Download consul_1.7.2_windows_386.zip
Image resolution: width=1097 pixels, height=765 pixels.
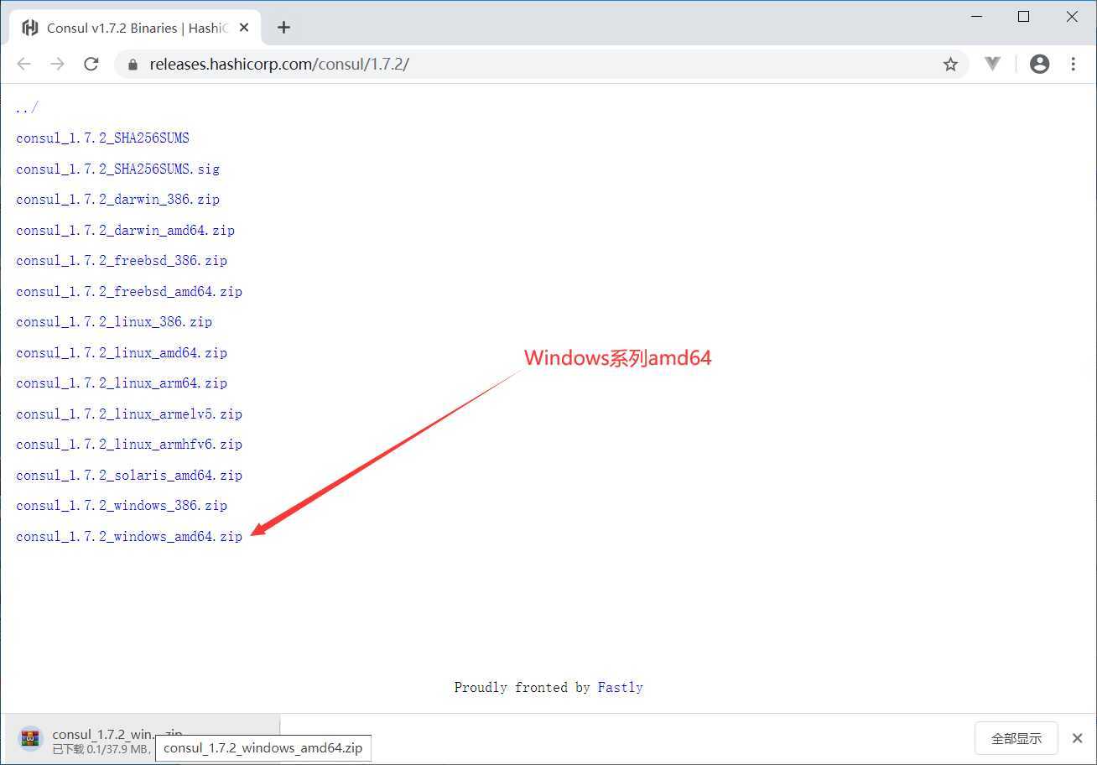click(122, 506)
